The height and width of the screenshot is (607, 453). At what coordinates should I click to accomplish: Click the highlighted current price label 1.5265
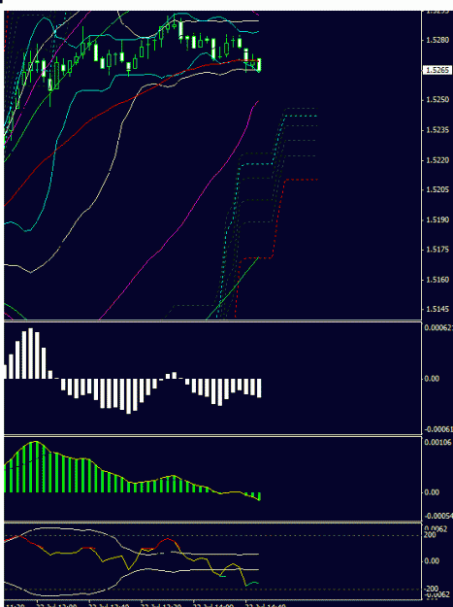click(x=437, y=70)
